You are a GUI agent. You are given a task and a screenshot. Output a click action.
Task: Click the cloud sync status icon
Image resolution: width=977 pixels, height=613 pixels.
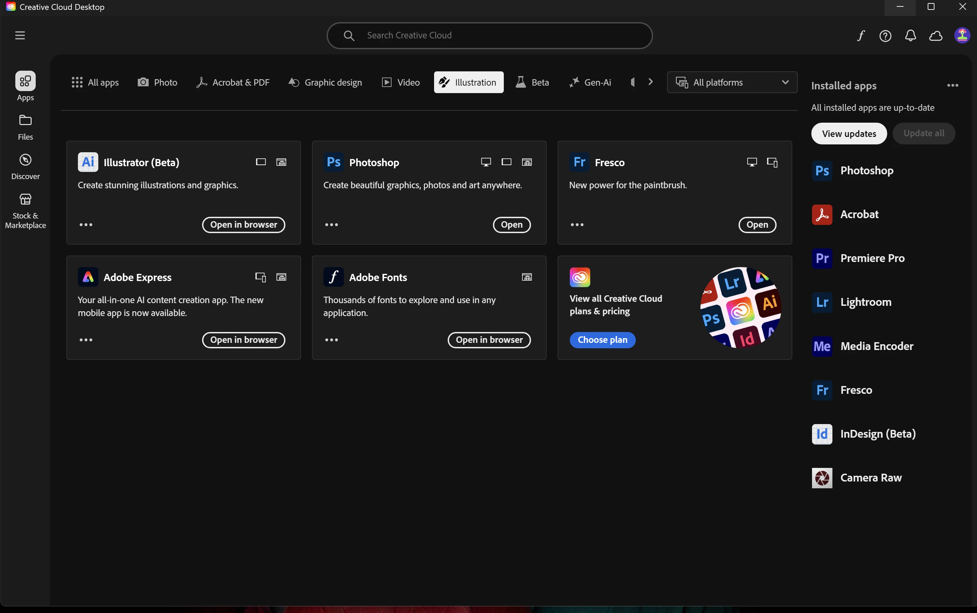click(935, 36)
